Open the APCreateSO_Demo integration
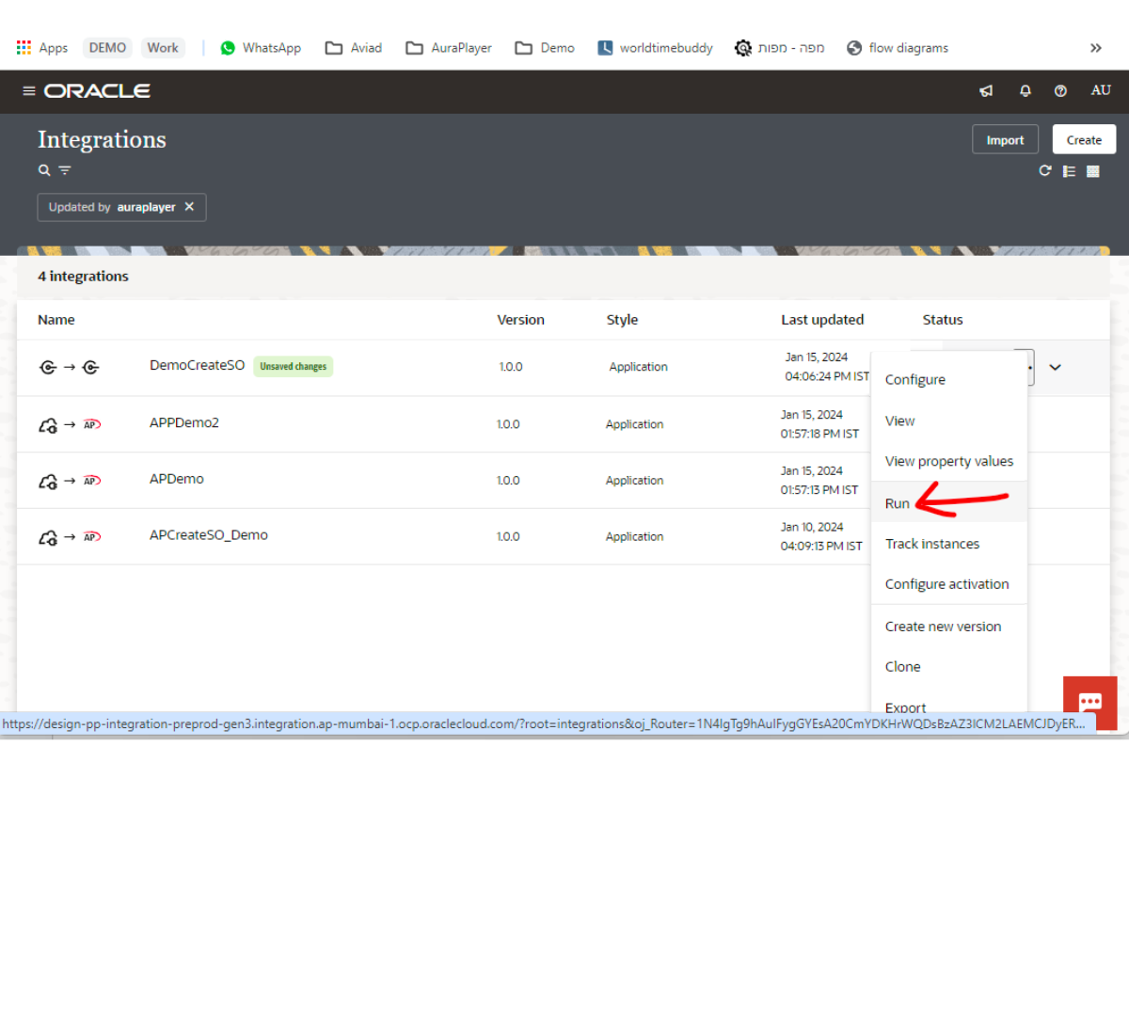 pos(209,535)
